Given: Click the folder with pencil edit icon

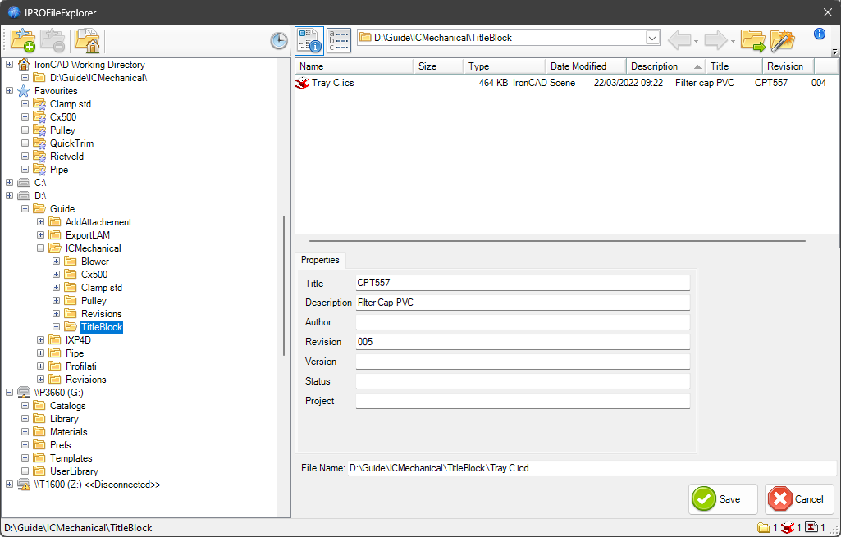Looking at the screenshot, I should coord(782,39).
